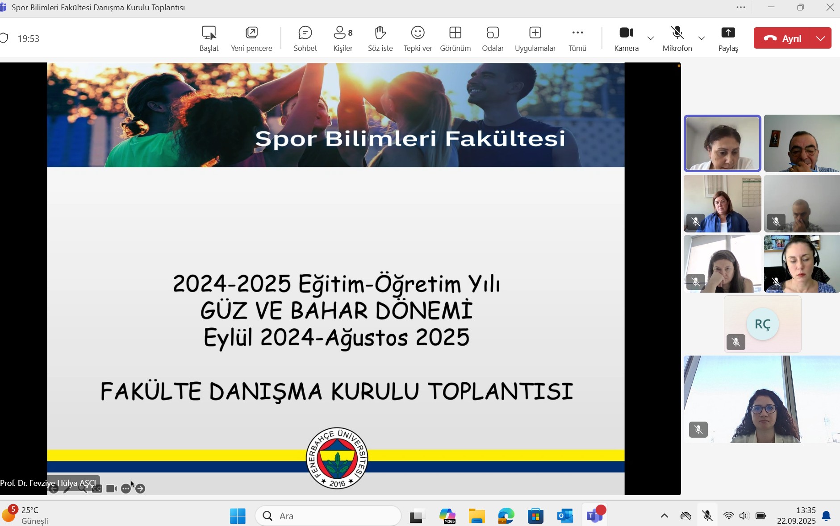Screen dimensions: 840x526
Task: Open Odalar breakout rooms
Action: pos(493,38)
